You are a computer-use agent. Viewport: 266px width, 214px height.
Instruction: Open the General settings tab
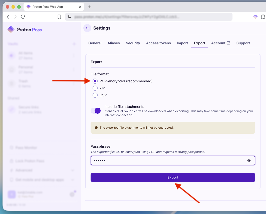pos(95,43)
